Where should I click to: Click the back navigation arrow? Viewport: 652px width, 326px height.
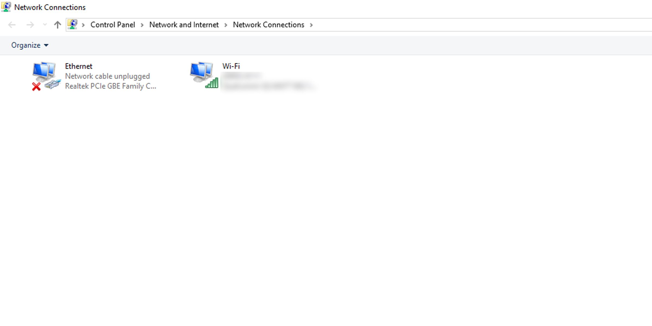click(12, 24)
